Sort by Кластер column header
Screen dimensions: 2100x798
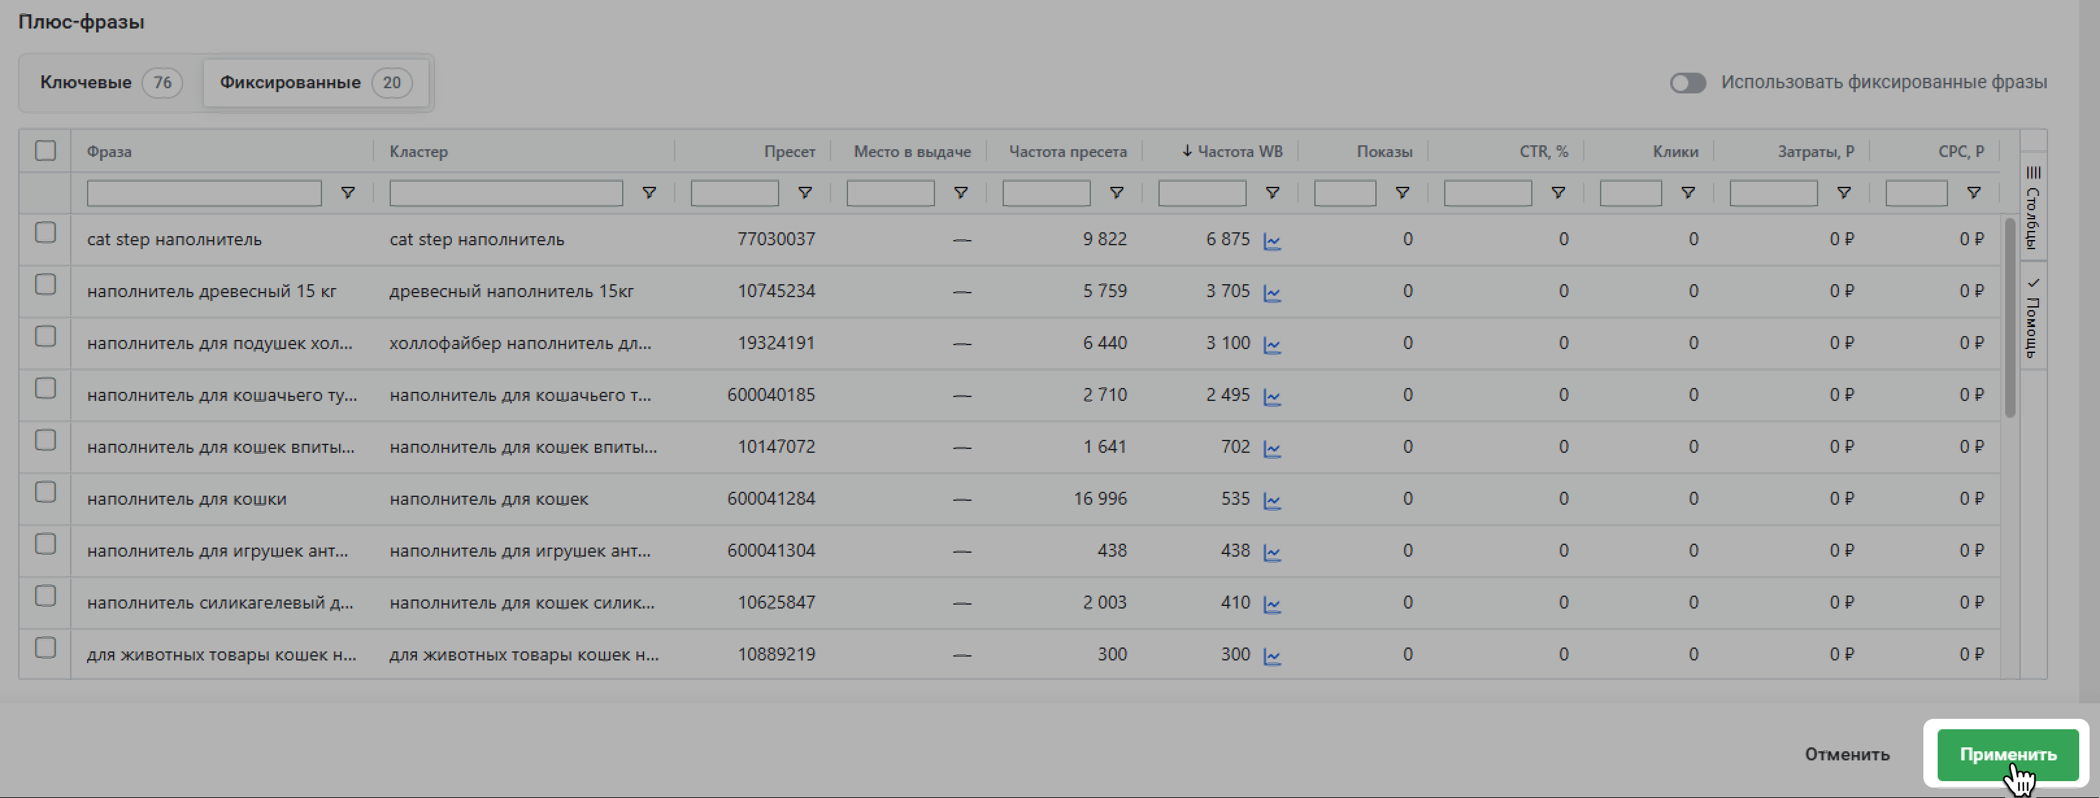click(418, 151)
